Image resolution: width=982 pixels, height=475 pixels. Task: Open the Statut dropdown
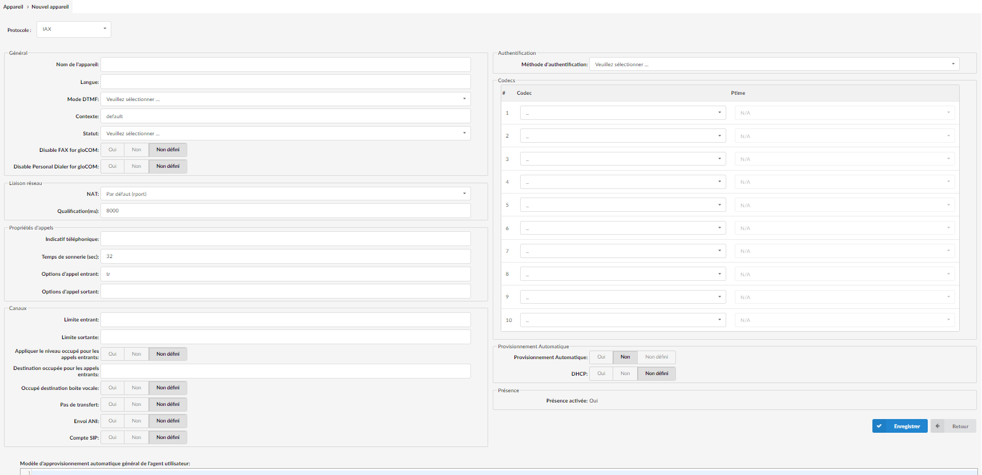coord(285,134)
